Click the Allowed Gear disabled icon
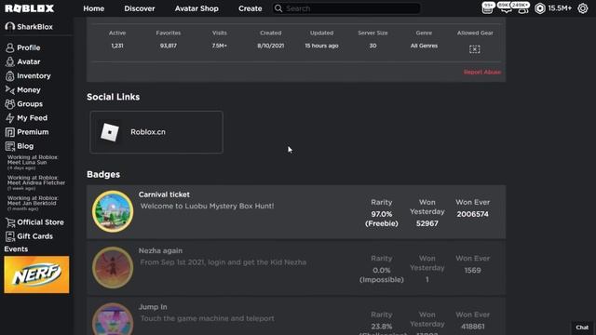Viewport: 596px width, 335px height. [x=475, y=49]
